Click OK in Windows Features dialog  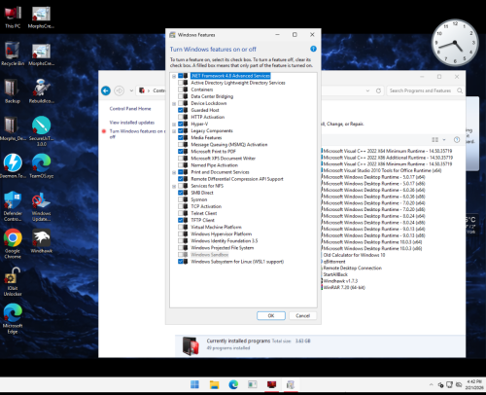point(271,315)
